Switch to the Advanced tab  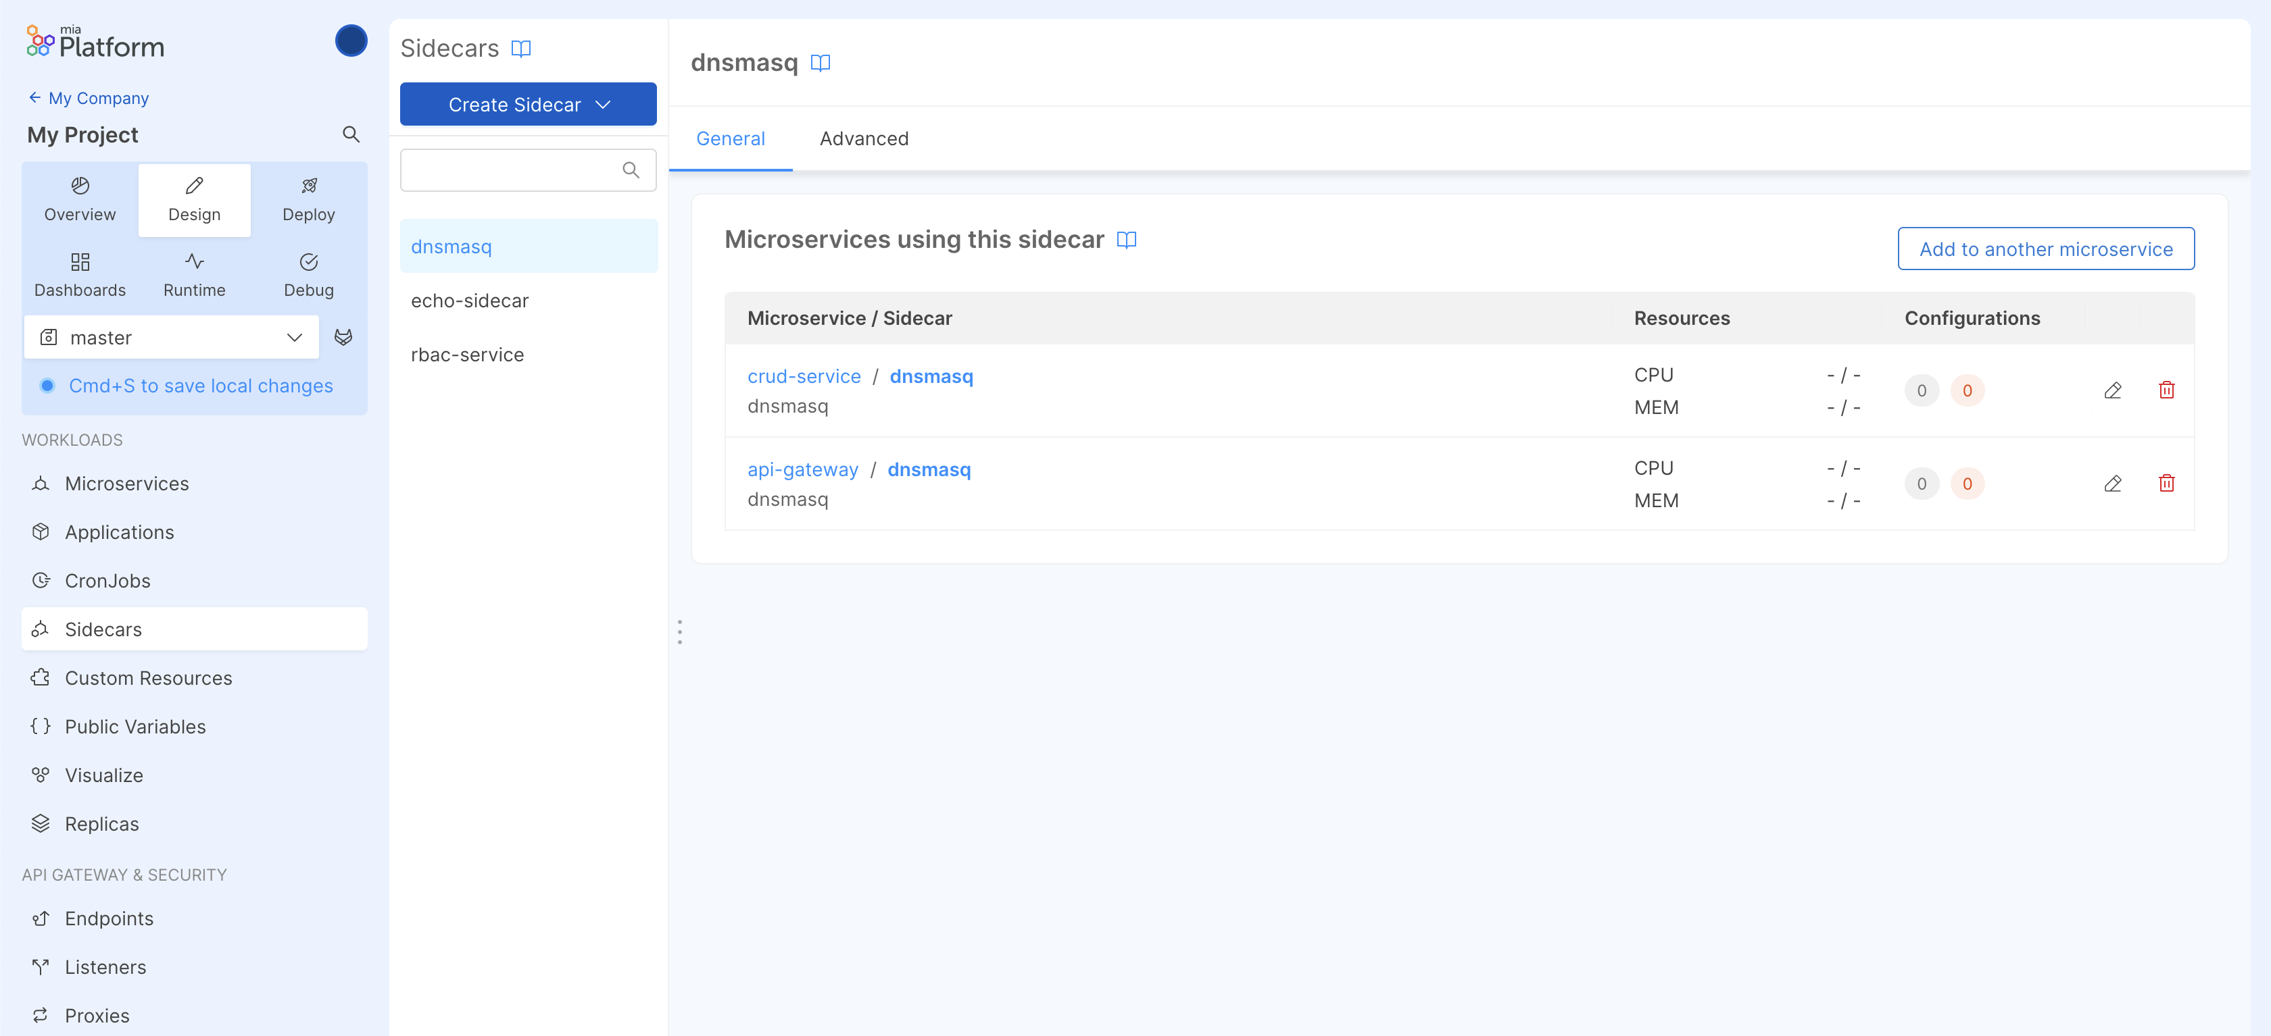(863, 138)
